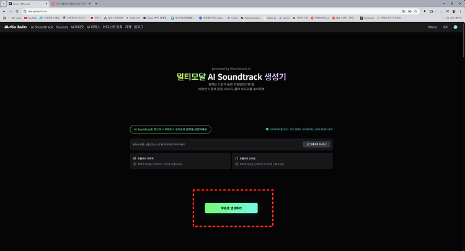Viewport: 465px width, 251px height.
Task: Open the extensions puzzle icon
Action: click(x=431, y=11)
